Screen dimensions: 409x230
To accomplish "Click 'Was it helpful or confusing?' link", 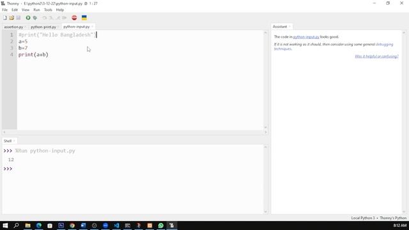I will pos(376,56).
